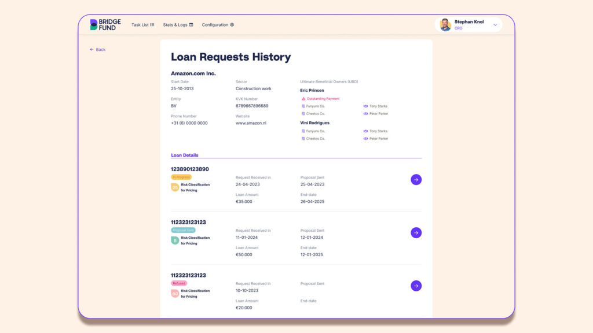Click the request date 10-10-2023
The width and height of the screenshot is (593, 333).
click(x=247, y=290)
